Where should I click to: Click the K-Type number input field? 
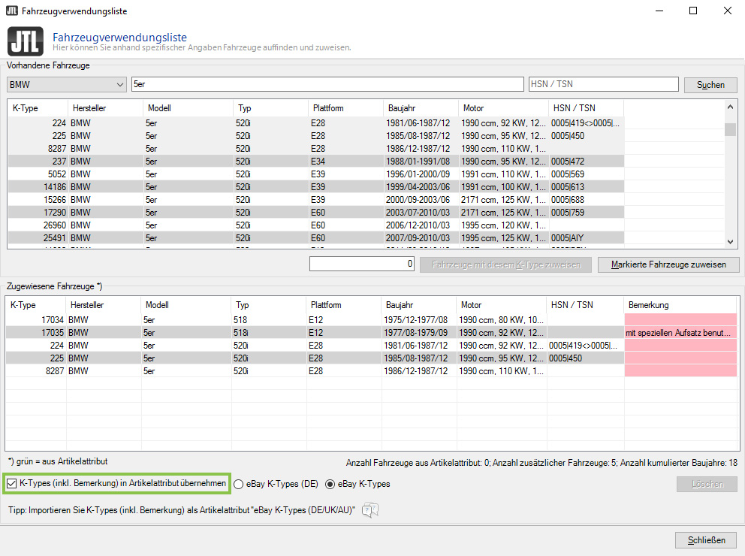tap(361, 264)
